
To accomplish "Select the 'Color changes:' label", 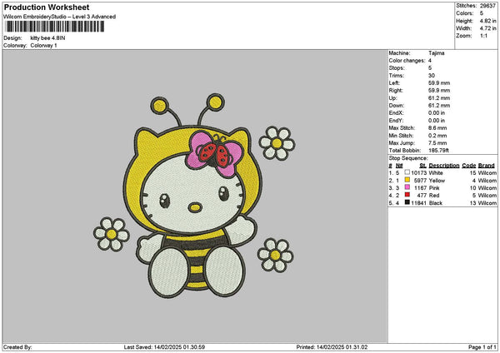I will [407, 61].
